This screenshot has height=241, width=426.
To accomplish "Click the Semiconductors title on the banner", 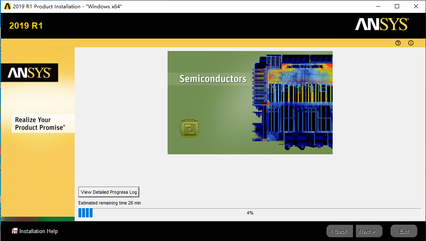I will click(x=213, y=79).
